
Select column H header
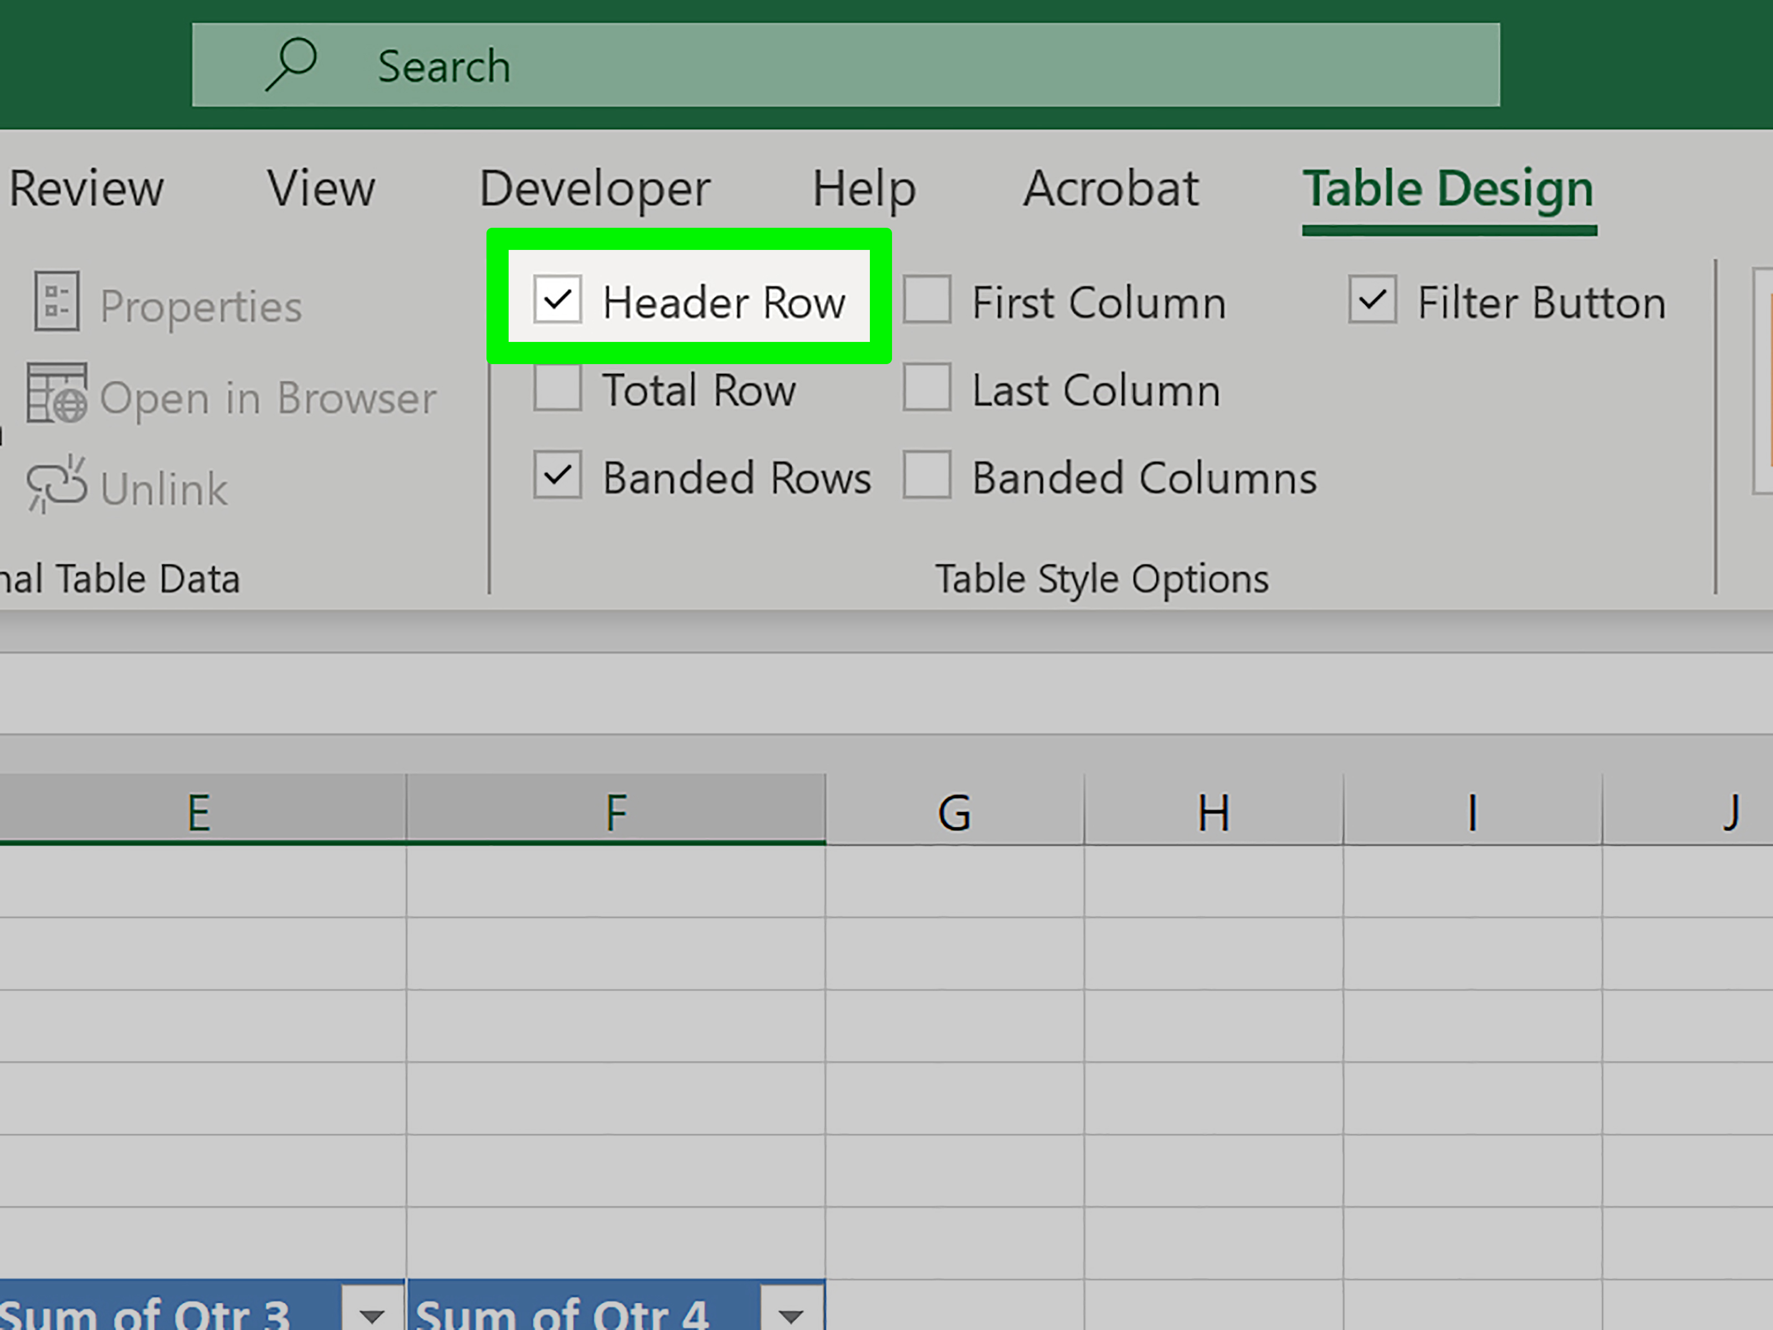(x=1213, y=811)
